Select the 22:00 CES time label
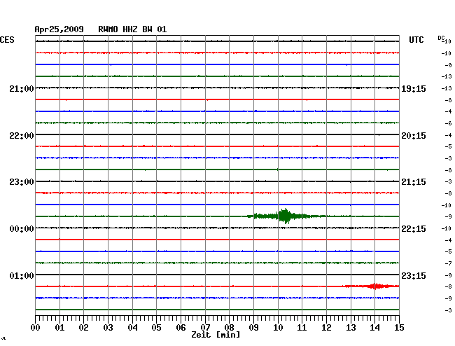The height and width of the screenshot is (346, 455). pyautogui.click(x=22, y=136)
